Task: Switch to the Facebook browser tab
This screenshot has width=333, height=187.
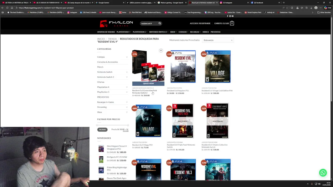Action: point(265,3)
